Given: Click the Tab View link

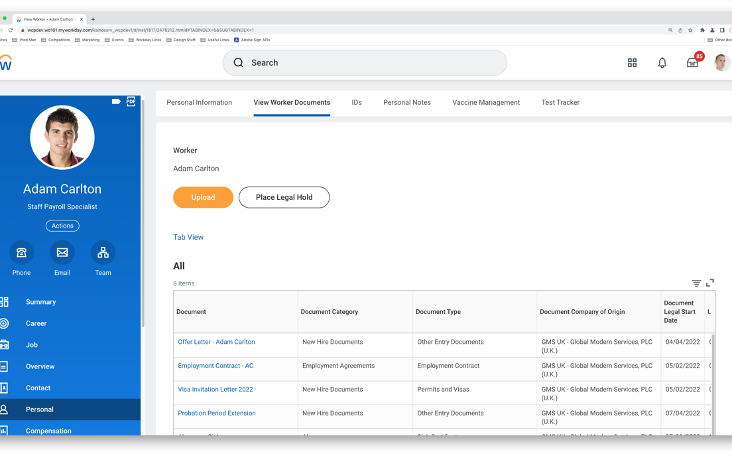Looking at the screenshot, I should click(188, 238).
